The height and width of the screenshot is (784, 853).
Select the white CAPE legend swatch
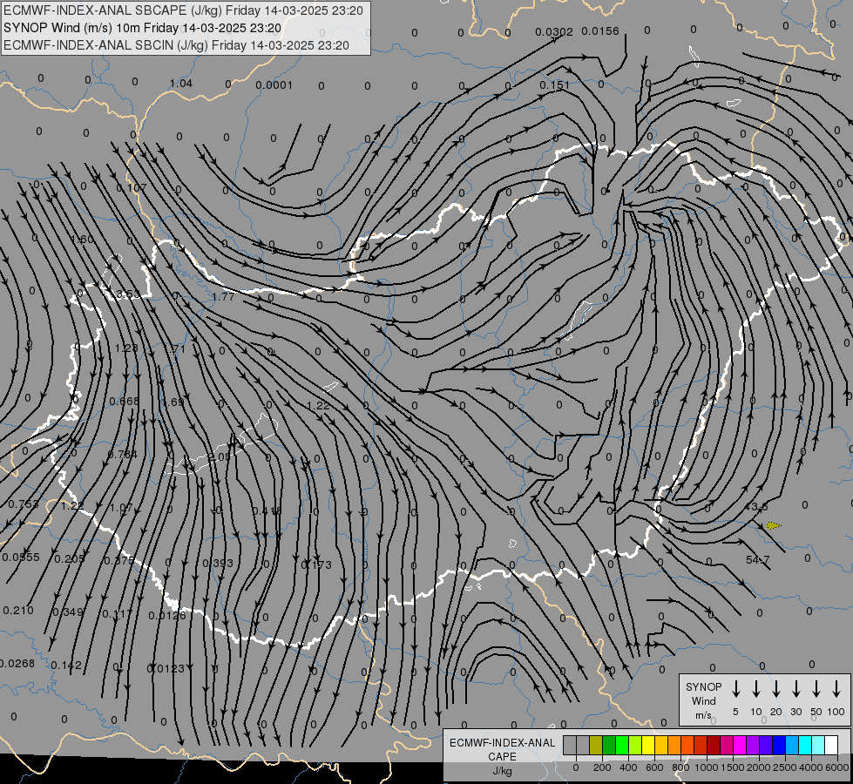click(830, 746)
